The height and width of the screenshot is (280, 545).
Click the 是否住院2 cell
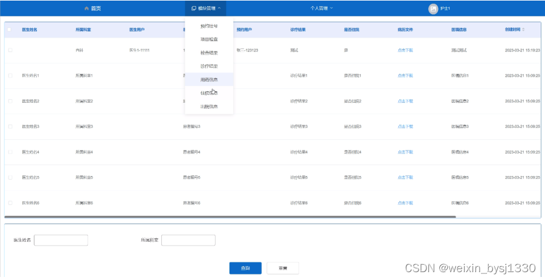[353, 101]
